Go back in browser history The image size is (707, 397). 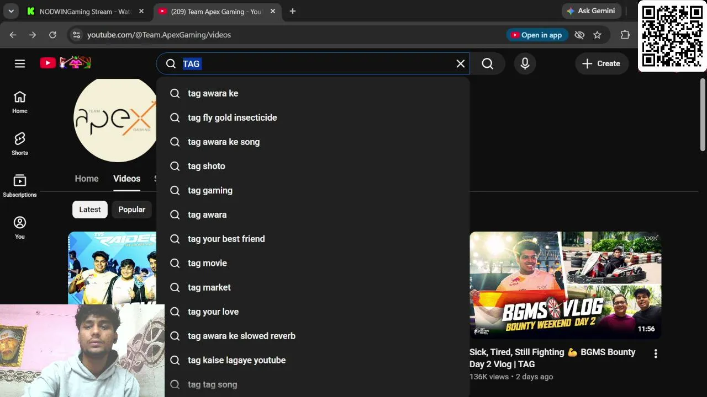pyautogui.click(x=13, y=35)
